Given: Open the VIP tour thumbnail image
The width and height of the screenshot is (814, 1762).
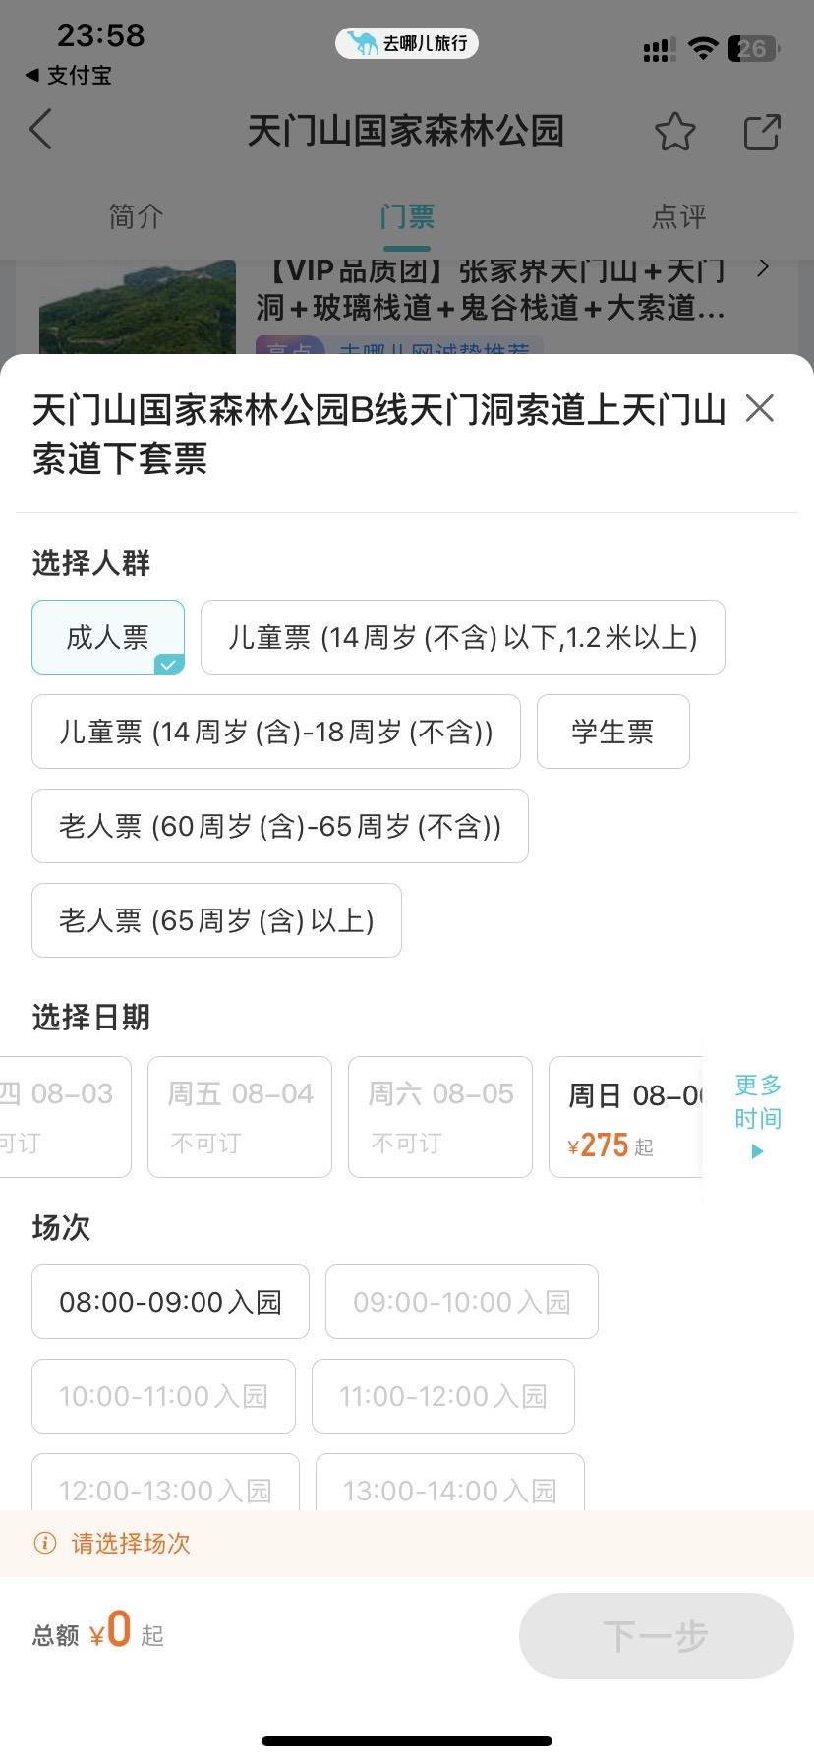Looking at the screenshot, I should pos(138,306).
